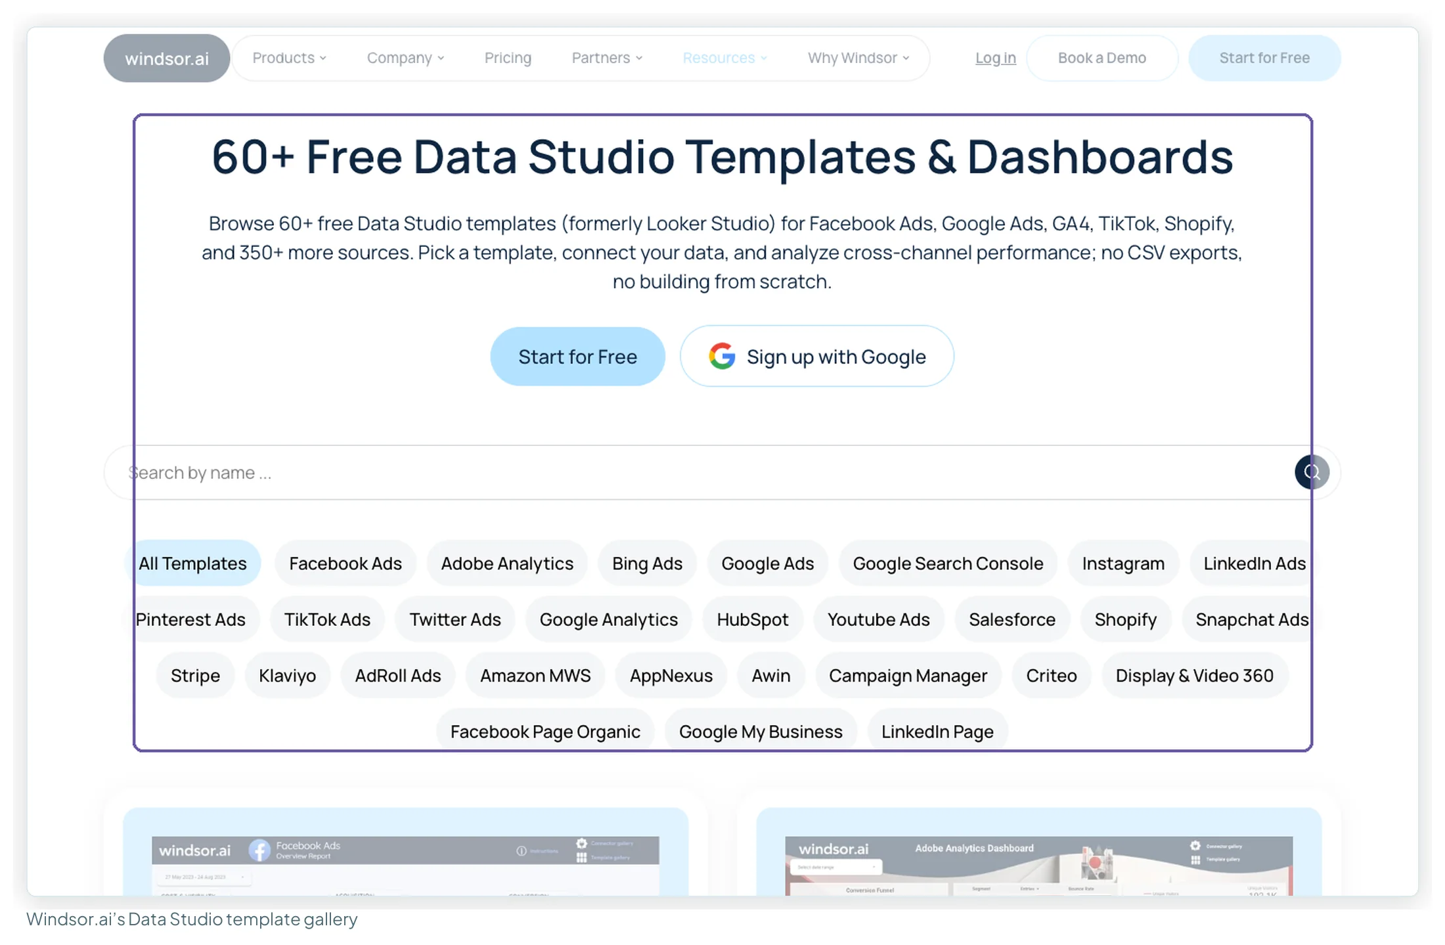Choose the Instagram filter
This screenshot has height=945, width=1445.
(x=1123, y=563)
